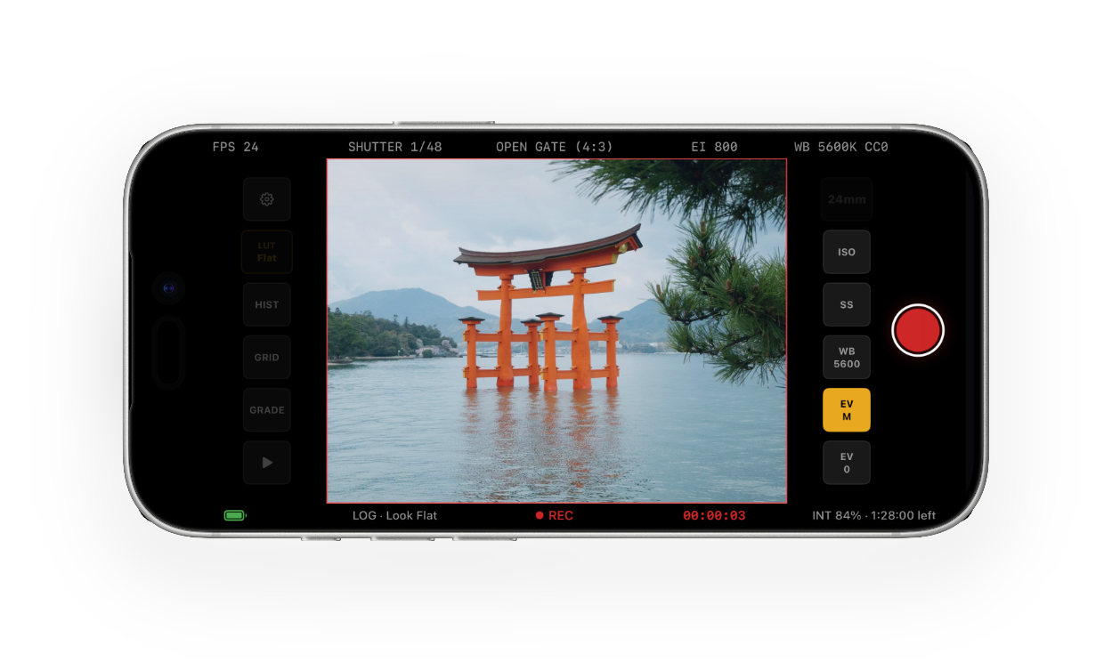This screenshot has height=662, width=1112.
Task: Tap the WB 5600K CC0 readout
Action: 840,147
